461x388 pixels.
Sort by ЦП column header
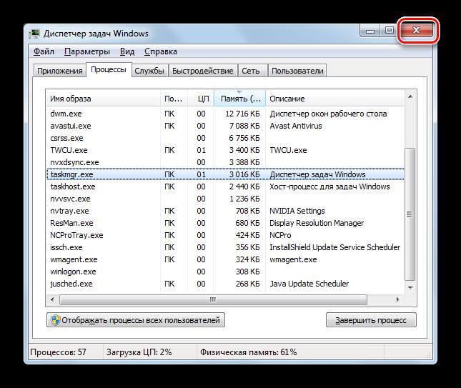point(201,99)
